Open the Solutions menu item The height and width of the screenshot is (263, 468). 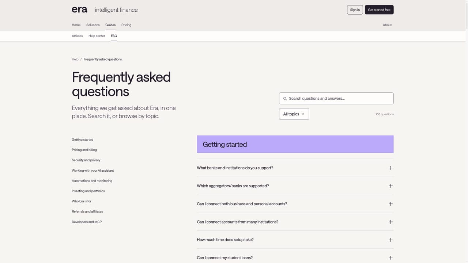click(x=93, y=25)
